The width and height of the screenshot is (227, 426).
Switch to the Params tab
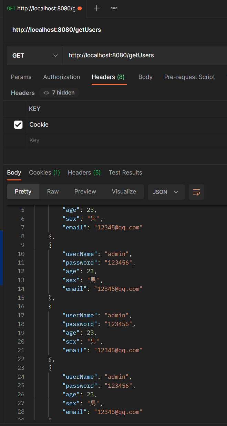pos(21,77)
